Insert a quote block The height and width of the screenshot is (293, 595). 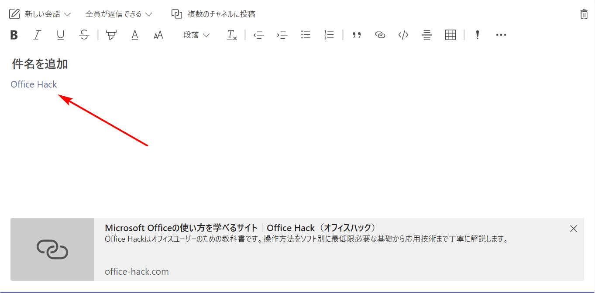pyautogui.click(x=357, y=35)
